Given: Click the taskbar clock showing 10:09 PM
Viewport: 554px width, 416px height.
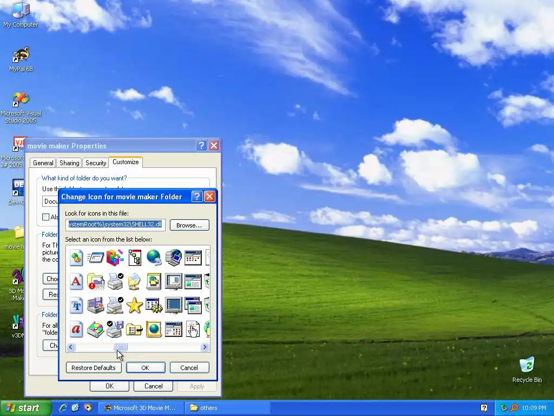Looking at the screenshot, I should click(x=534, y=408).
